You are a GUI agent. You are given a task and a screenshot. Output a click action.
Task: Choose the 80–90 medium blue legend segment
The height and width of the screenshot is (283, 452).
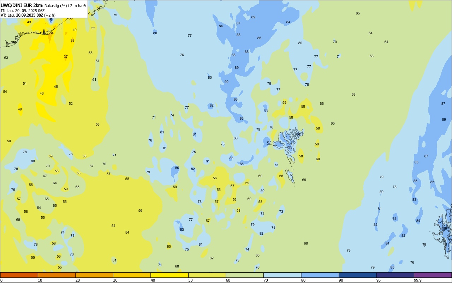click(320, 275)
